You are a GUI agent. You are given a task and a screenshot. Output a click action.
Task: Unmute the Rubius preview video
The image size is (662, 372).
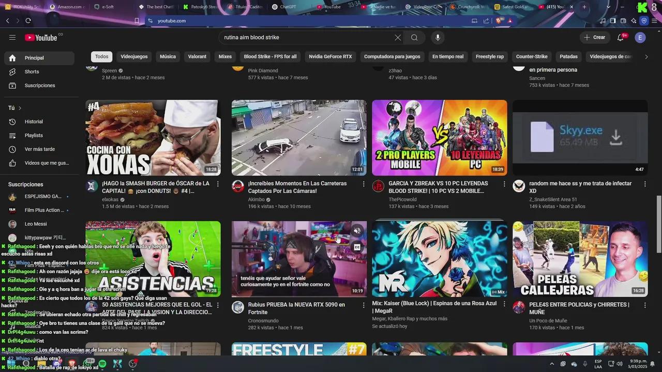pos(357,231)
